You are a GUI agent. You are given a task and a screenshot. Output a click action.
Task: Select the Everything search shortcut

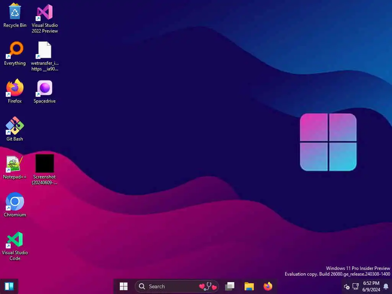[x=15, y=54]
